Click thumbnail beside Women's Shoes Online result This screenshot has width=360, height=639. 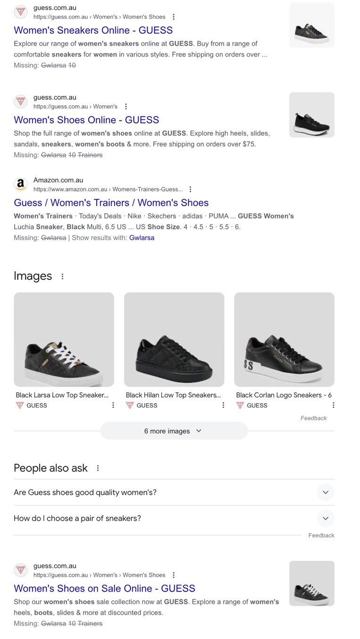point(311,115)
